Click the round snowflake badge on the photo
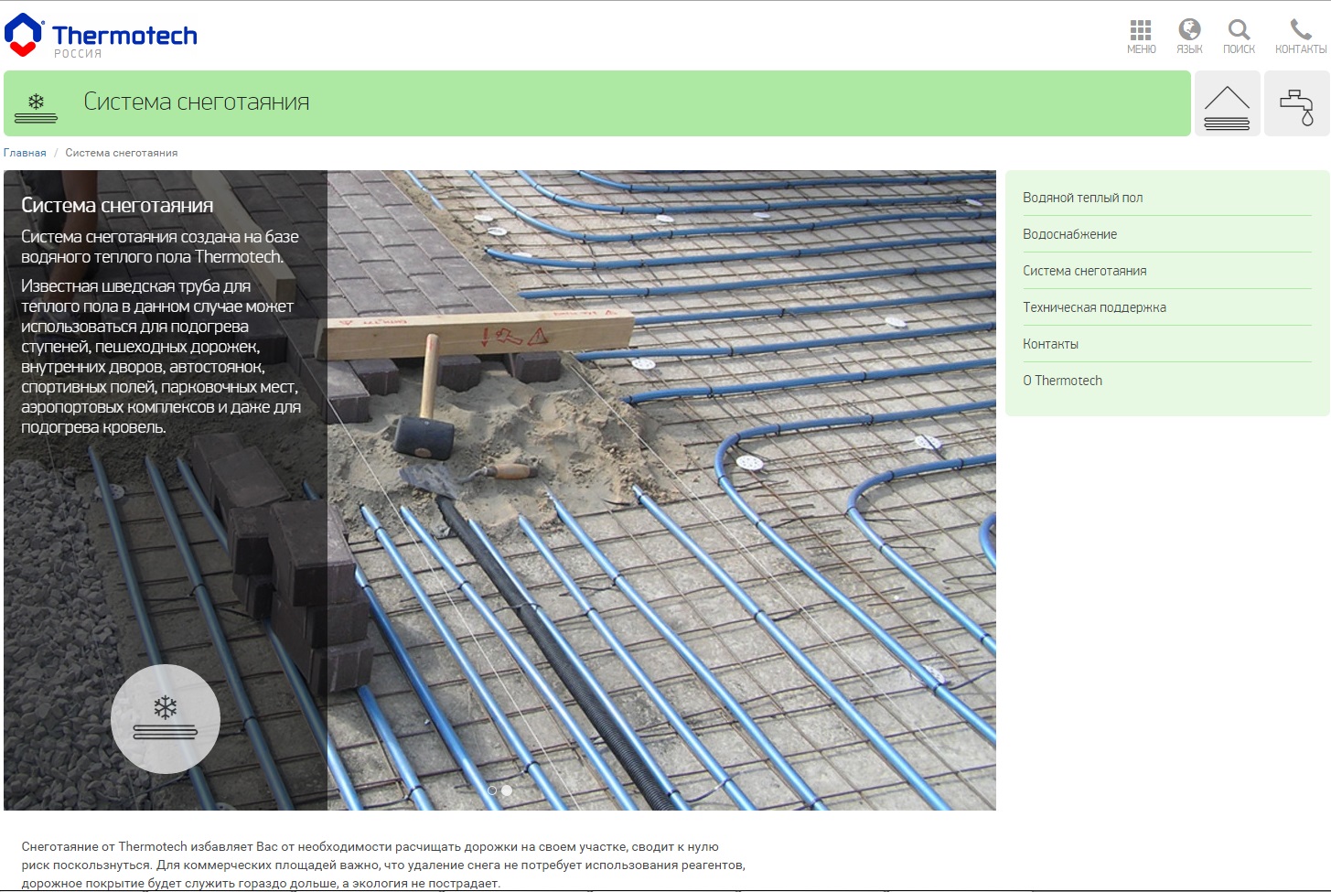This screenshot has width=1331, height=892. tap(166, 718)
